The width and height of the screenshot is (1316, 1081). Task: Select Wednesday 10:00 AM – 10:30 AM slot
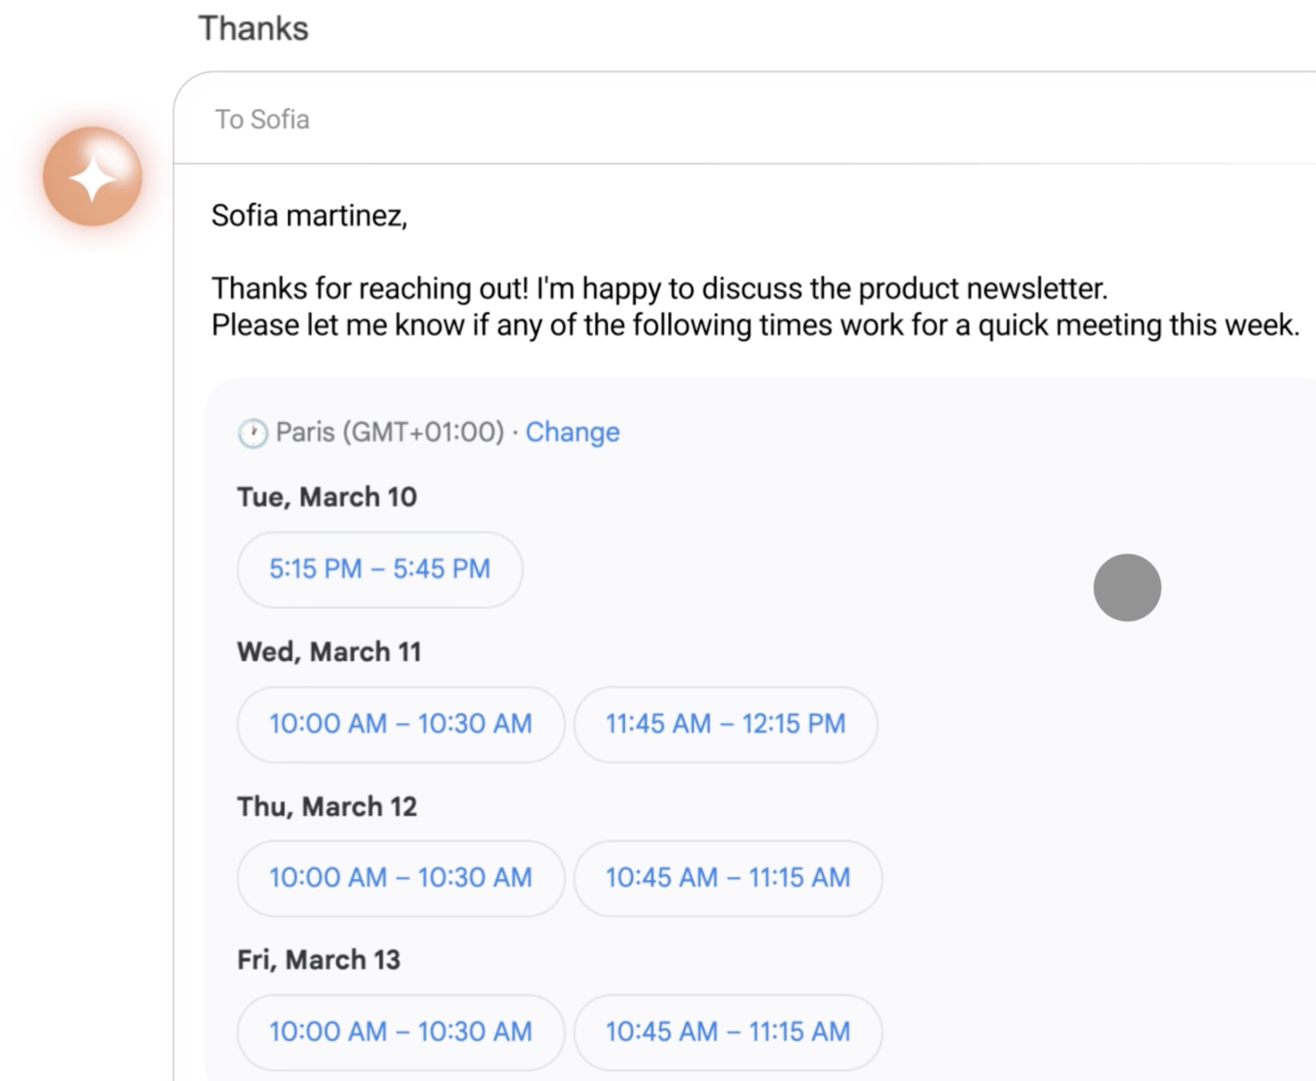401,724
